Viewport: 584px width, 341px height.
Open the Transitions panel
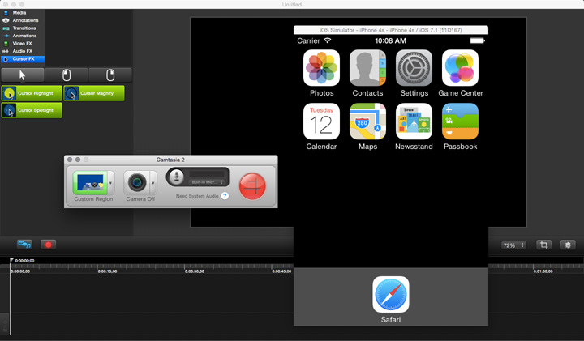pos(23,28)
